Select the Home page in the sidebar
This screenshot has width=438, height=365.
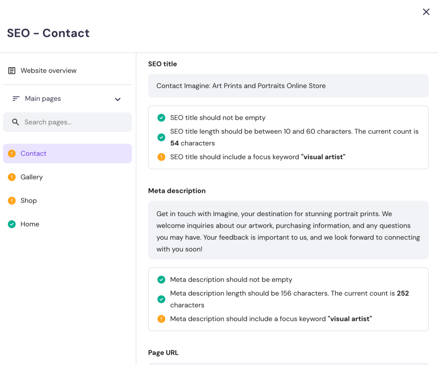[x=30, y=224]
